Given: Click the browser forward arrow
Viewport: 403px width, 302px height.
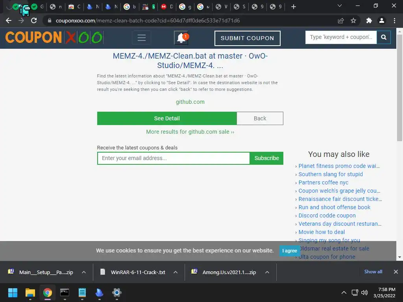Looking at the screenshot, I should [21, 20].
